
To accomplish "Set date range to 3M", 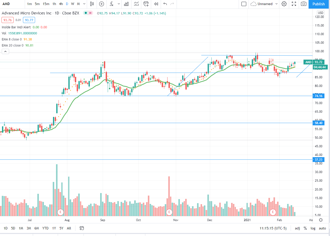I will coord(29,228).
